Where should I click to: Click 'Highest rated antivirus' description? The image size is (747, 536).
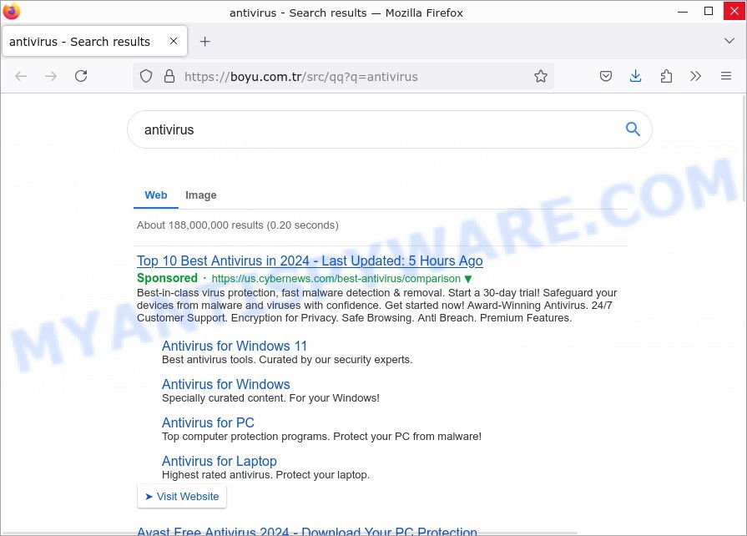click(266, 475)
